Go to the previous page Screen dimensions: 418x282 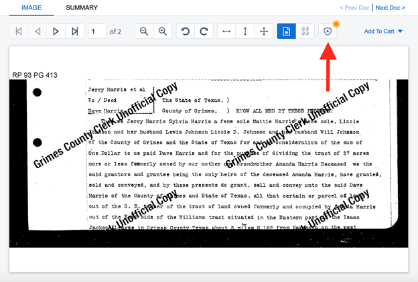[38, 31]
